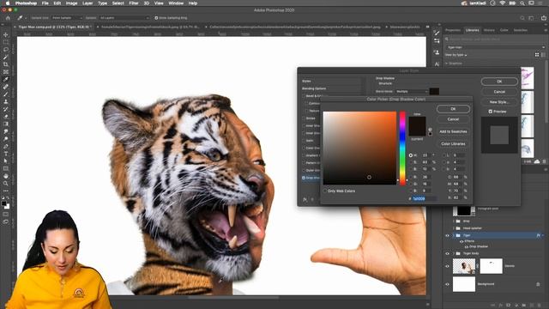Click Add to Swatches button
549x309 pixels.
[453, 131]
